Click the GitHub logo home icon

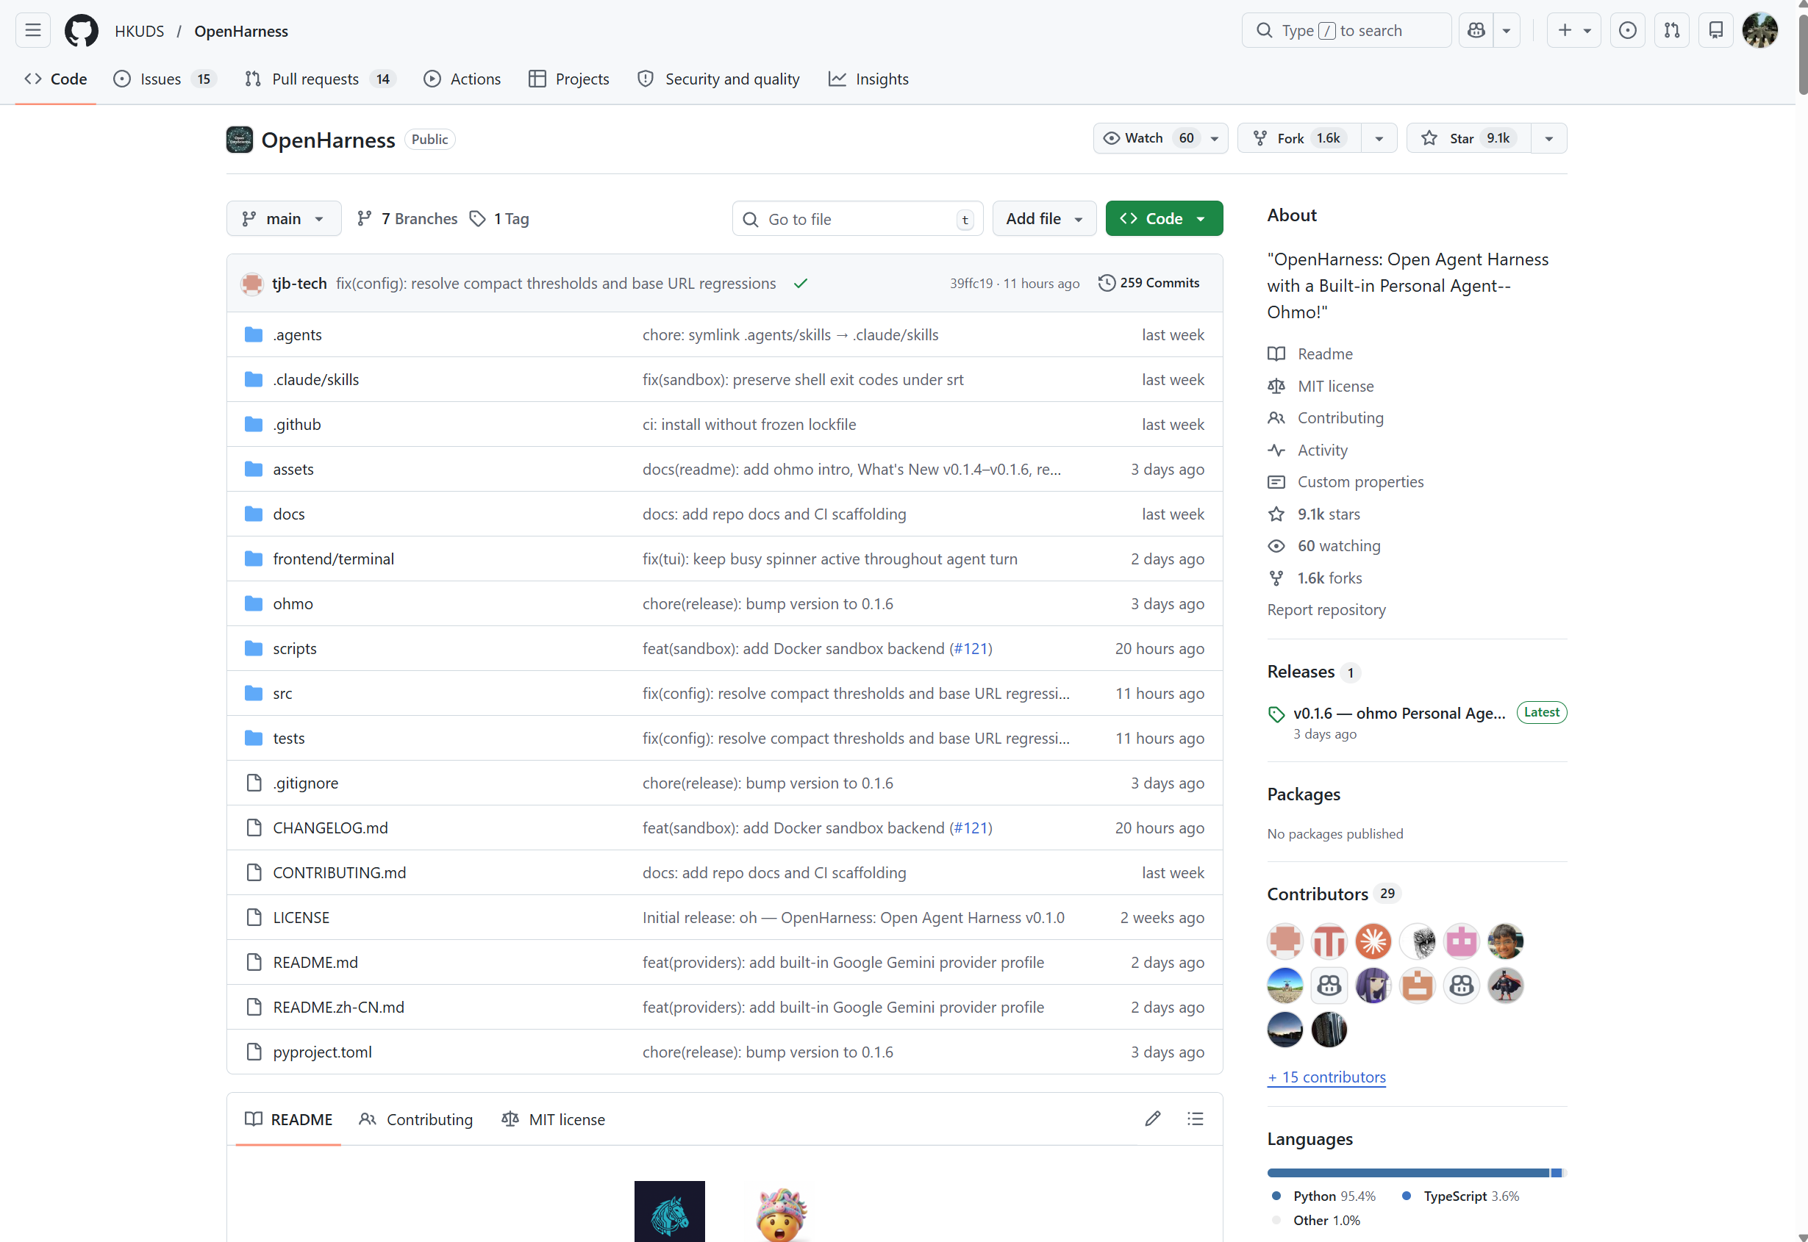coord(81,30)
